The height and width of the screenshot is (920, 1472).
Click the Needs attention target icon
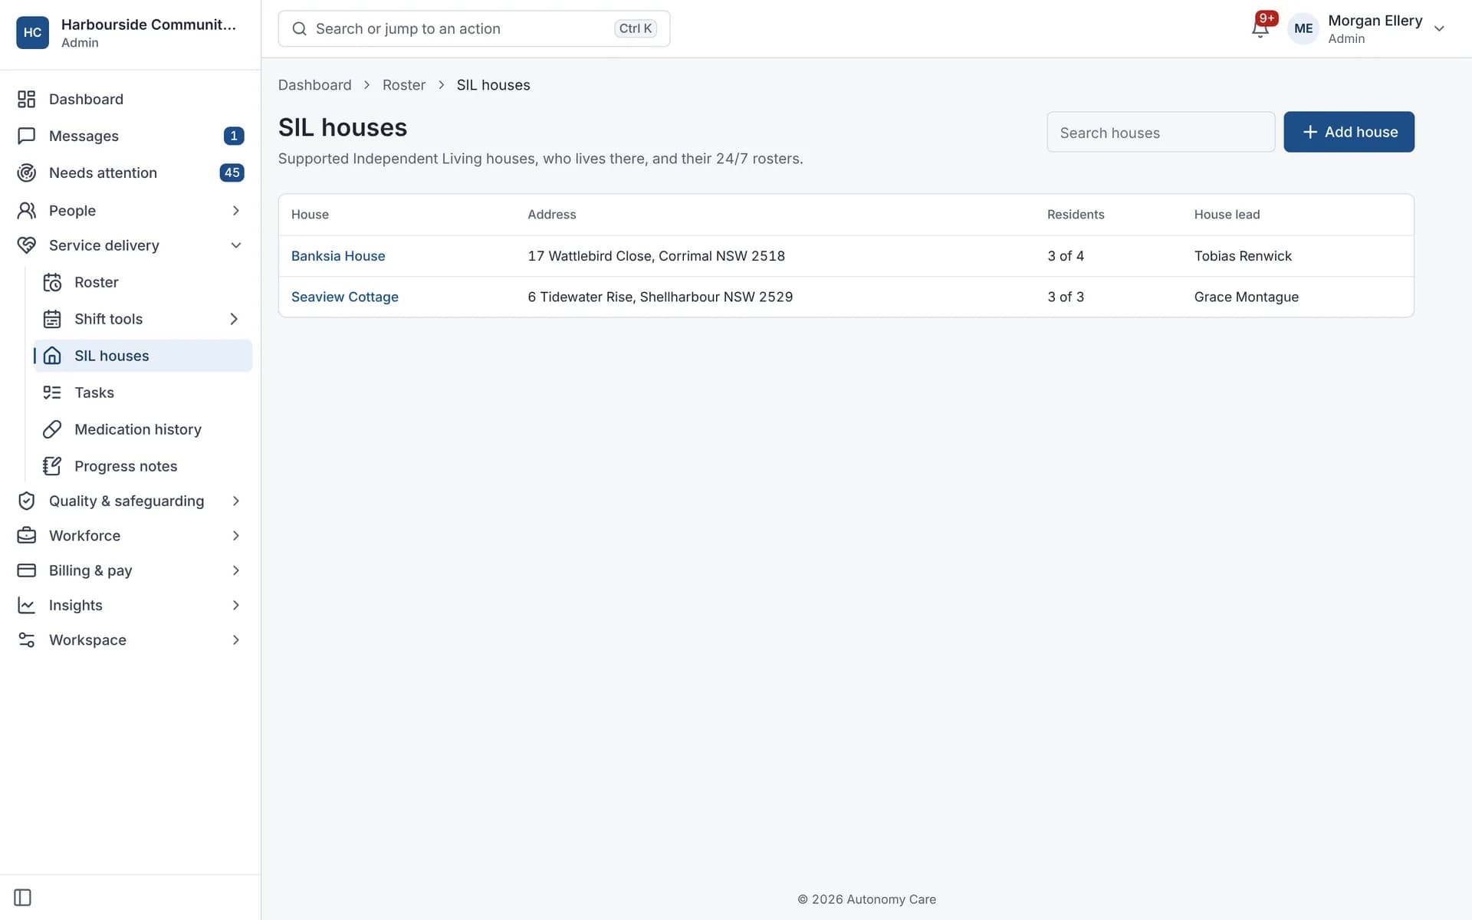[x=27, y=172]
